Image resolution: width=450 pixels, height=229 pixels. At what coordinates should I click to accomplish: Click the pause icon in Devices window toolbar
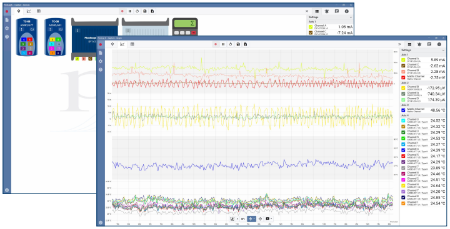click(x=130, y=11)
